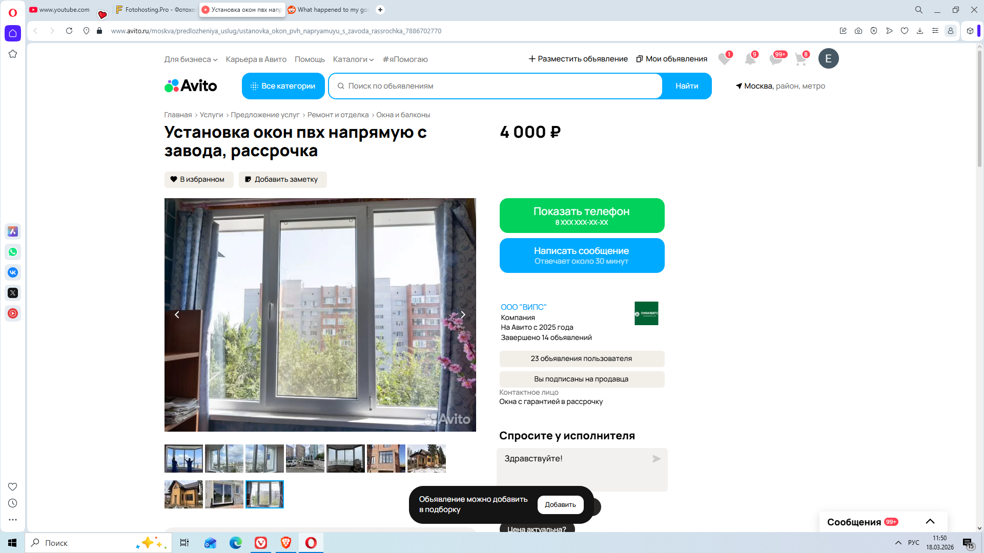Toggle the Opera address bar bookmark heart

tap(905, 31)
